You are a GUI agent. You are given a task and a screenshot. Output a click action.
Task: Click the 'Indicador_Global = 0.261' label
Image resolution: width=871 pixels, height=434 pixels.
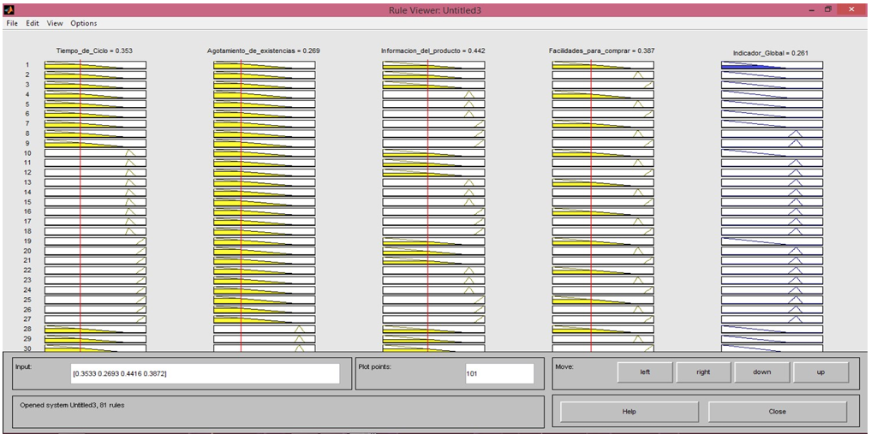point(771,53)
